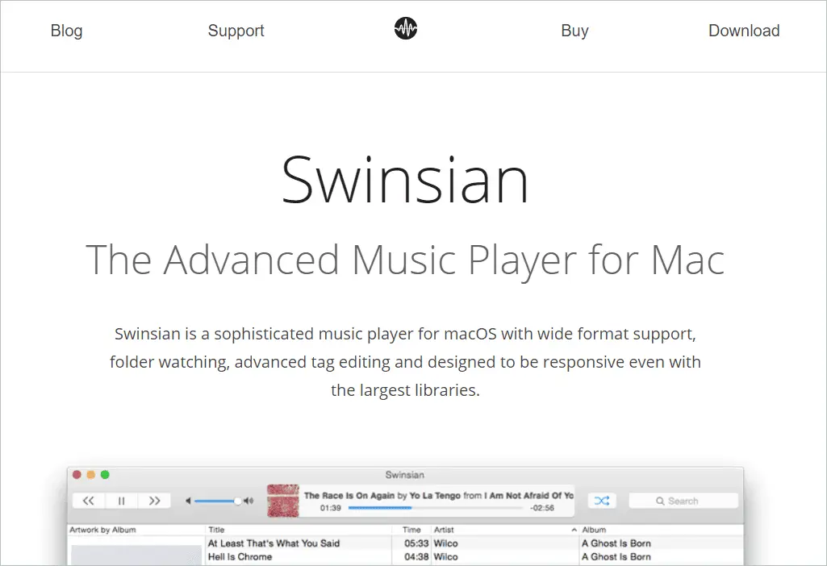Skip to next track in player
This screenshot has height=566, width=827.
pyautogui.click(x=154, y=501)
